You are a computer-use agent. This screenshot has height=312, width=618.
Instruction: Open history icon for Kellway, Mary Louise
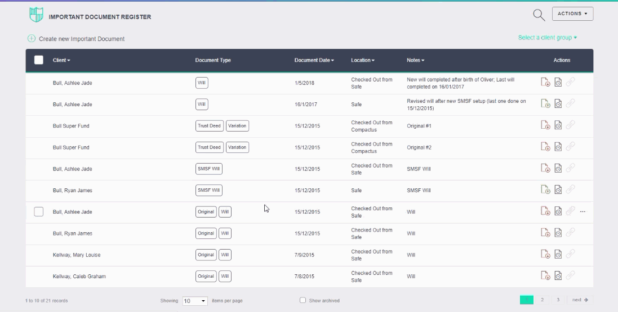(x=558, y=255)
